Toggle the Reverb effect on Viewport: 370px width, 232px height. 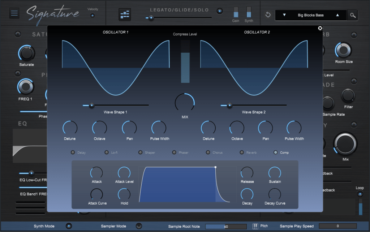tap(241, 152)
